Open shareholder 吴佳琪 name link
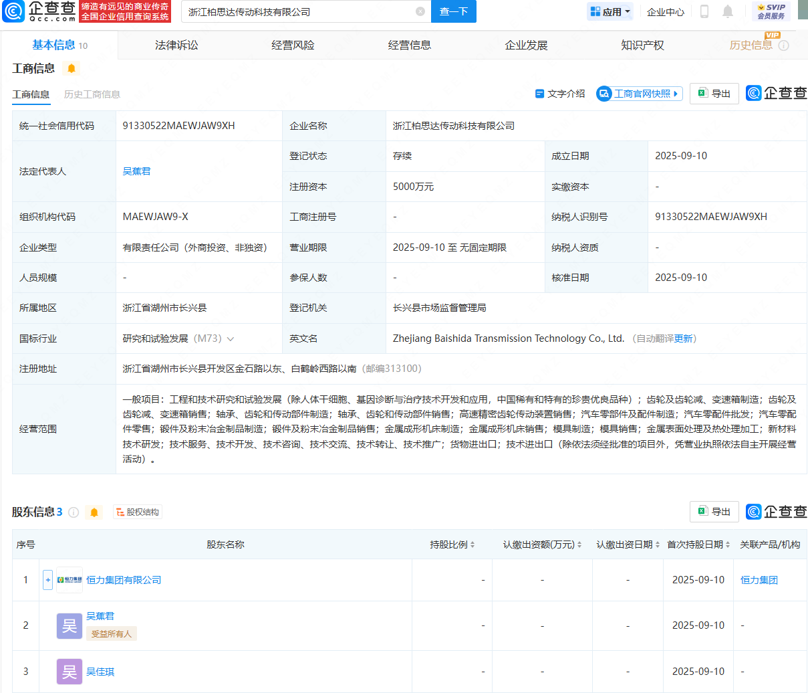 coord(100,672)
